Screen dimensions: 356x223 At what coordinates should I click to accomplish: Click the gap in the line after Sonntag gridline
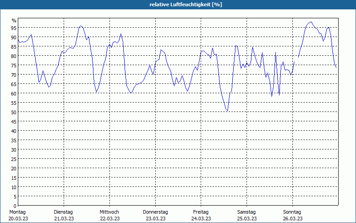click(x=296, y=59)
